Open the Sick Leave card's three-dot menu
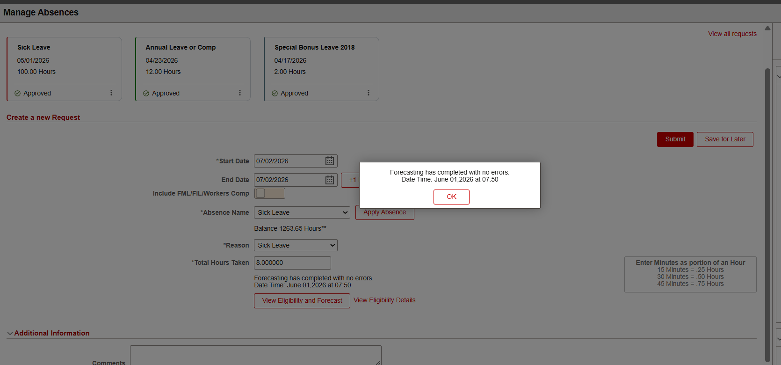781x365 pixels. (111, 93)
